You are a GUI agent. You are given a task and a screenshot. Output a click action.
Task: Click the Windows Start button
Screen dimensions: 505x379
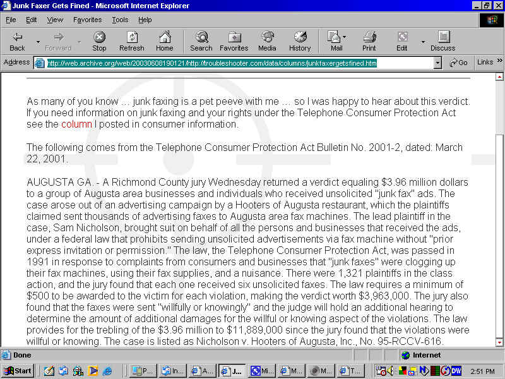coord(18,371)
